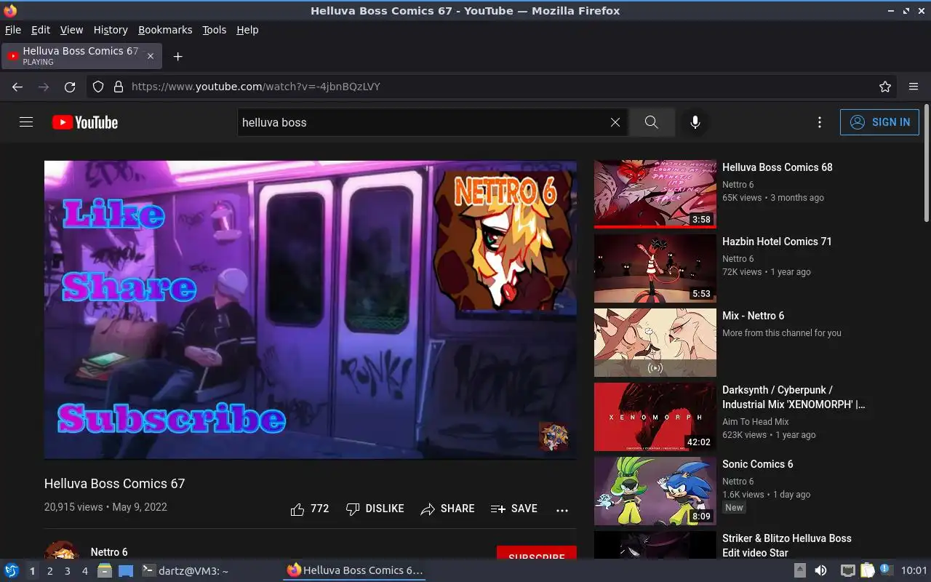The width and height of the screenshot is (931, 582).
Task: Click Hazbin Hotel Comics 71 thumbnail
Action: (655, 268)
